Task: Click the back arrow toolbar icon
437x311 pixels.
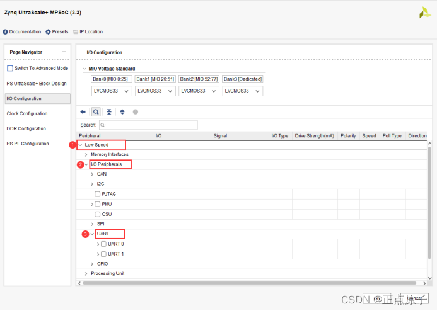Action: pos(83,112)
